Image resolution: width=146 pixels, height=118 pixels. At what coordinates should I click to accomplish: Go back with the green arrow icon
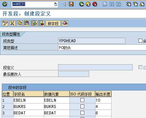pyautogui.click(x=82, y=4)
